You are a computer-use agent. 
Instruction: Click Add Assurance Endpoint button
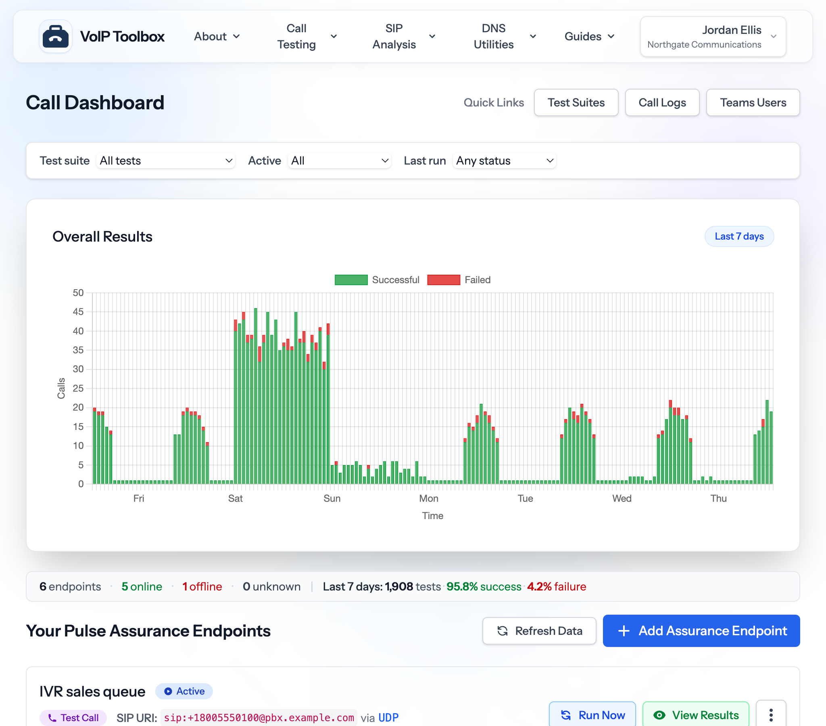tap(701, 630)
